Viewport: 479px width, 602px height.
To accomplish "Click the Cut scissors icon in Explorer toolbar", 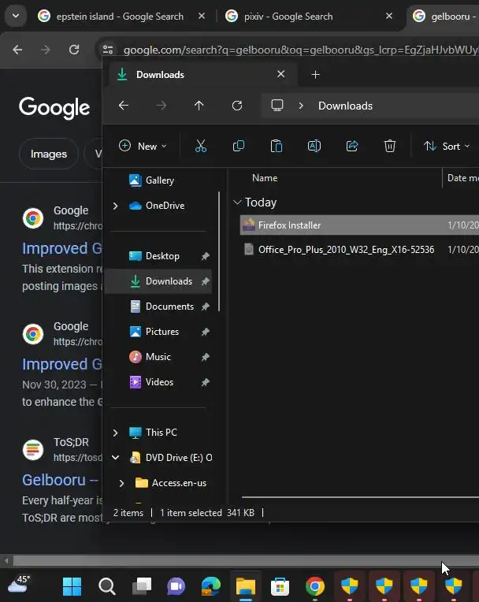I will (x=201, y=146).
